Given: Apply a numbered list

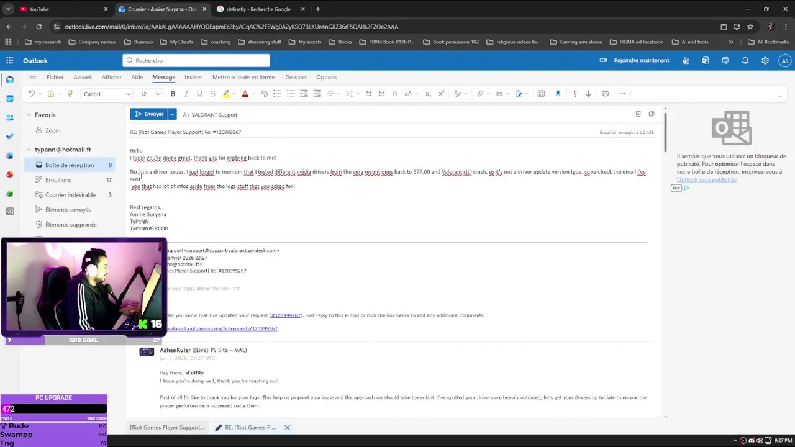Looking at the screenshot, I should tap(290, 94).
